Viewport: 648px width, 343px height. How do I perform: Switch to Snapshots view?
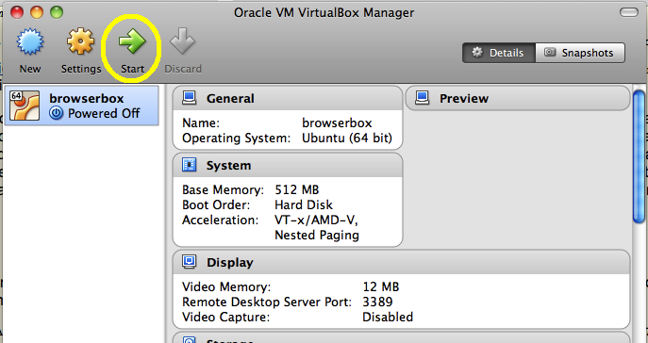coord(580,53)
